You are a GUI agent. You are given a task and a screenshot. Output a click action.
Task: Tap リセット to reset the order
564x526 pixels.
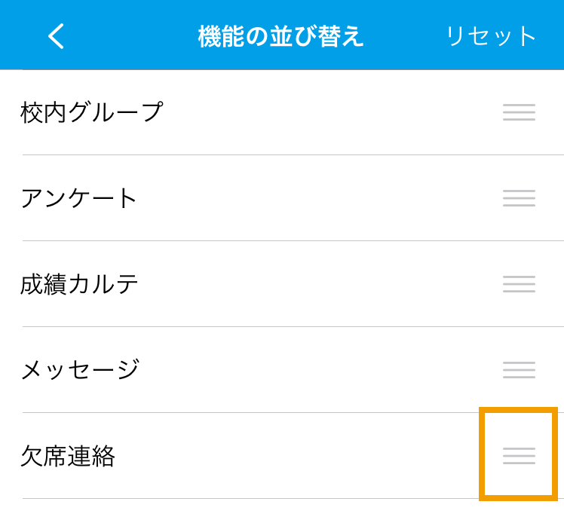pos(491,36)
